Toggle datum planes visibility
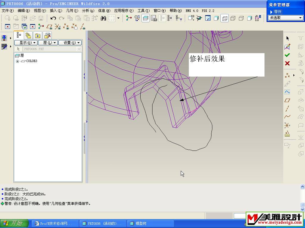Screen dimensions: 305x228 coord(49,26)
